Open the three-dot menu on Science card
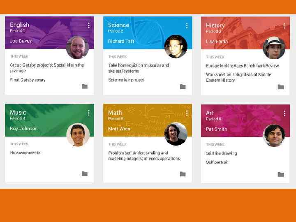 click(x=187, y=25)
